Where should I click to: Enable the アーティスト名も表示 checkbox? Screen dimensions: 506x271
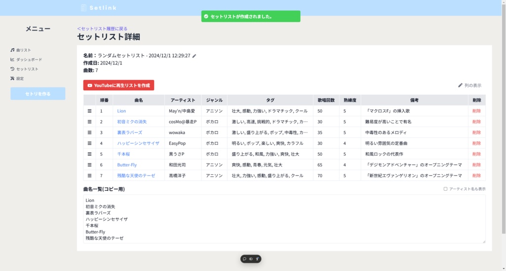pos(445,189)
